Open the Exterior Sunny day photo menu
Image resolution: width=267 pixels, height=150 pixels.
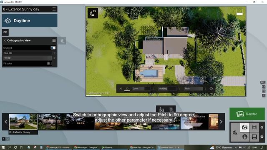tap(54, 9)
